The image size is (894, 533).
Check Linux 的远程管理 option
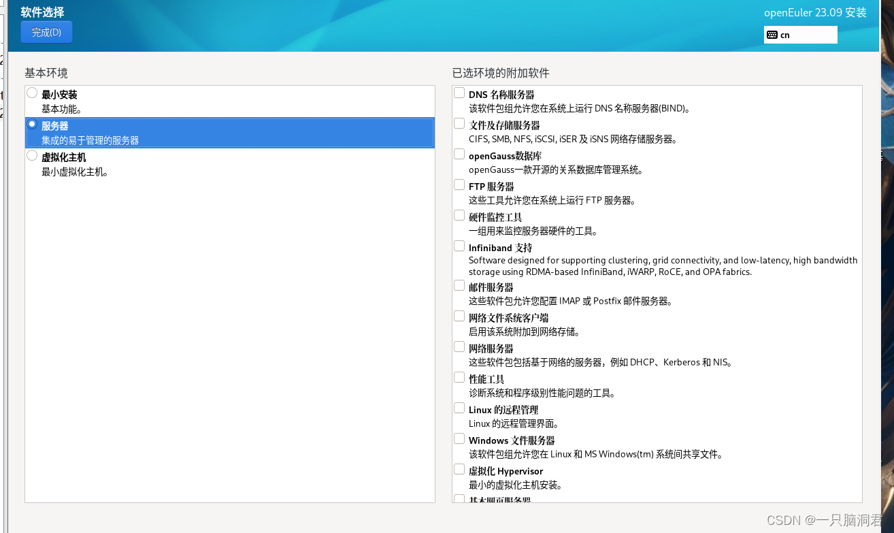[x=459, y=407]
